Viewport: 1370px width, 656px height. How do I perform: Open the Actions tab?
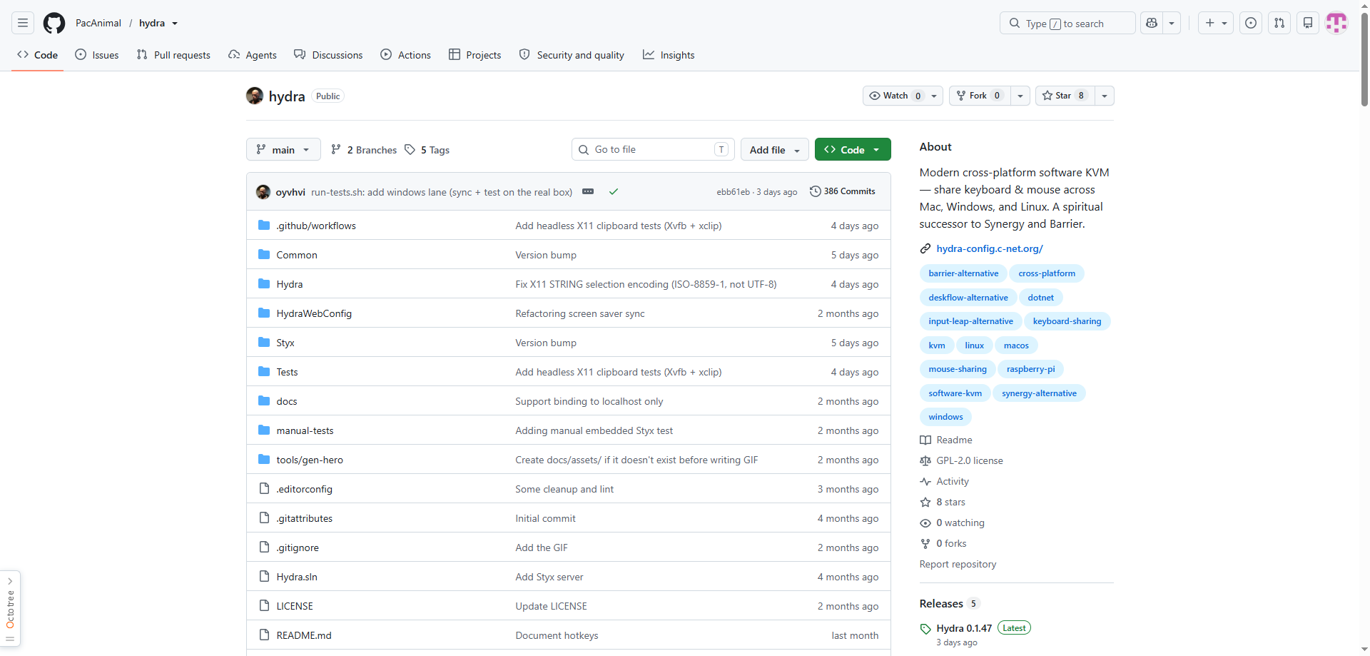click(x=406, y=55)
